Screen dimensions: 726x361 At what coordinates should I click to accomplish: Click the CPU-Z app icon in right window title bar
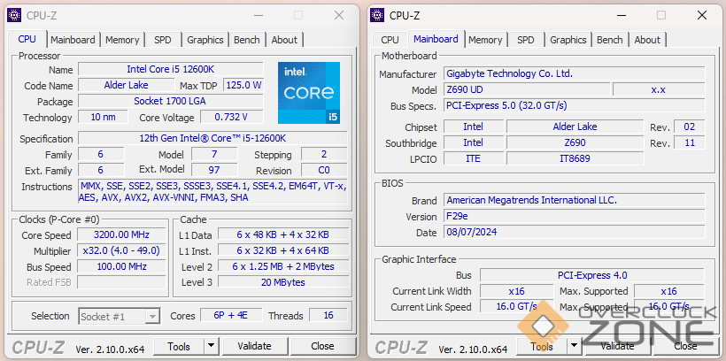(x=378, y=15)
